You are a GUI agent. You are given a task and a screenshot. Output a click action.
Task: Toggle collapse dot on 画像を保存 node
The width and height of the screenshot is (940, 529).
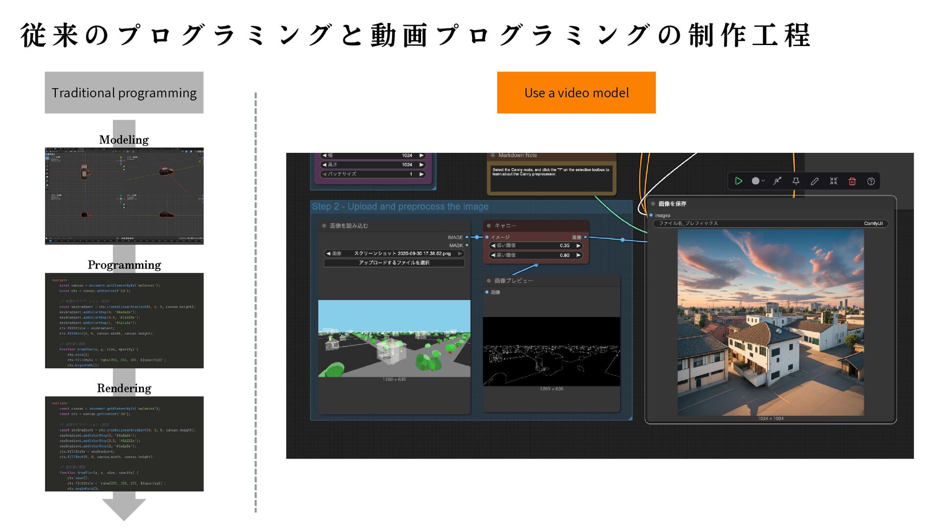[x=653, y=204]
